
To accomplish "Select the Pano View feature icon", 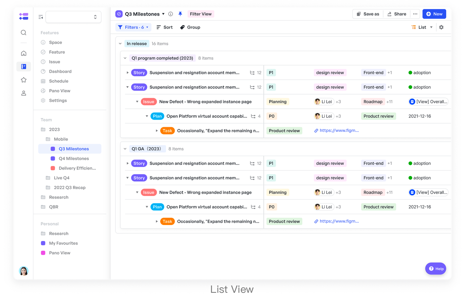I will click(44, 91).
